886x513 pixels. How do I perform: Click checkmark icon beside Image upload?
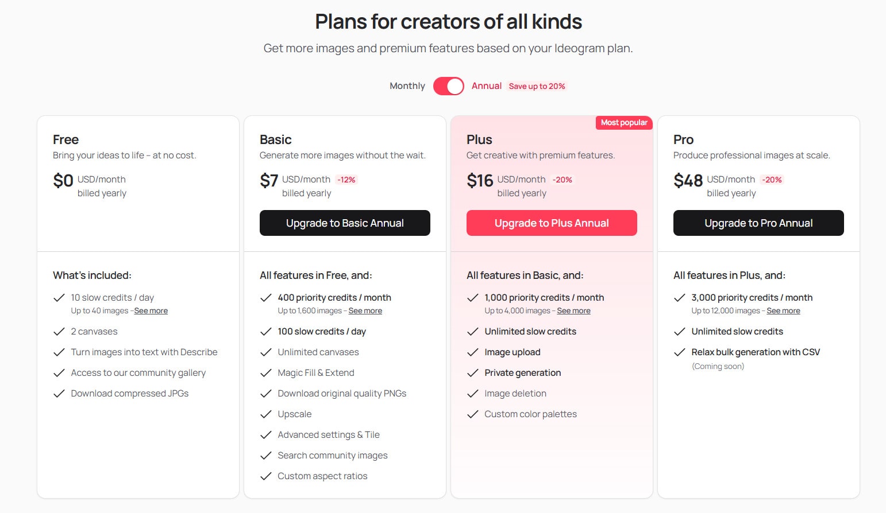pyautogui.click(x=472, y=352)
